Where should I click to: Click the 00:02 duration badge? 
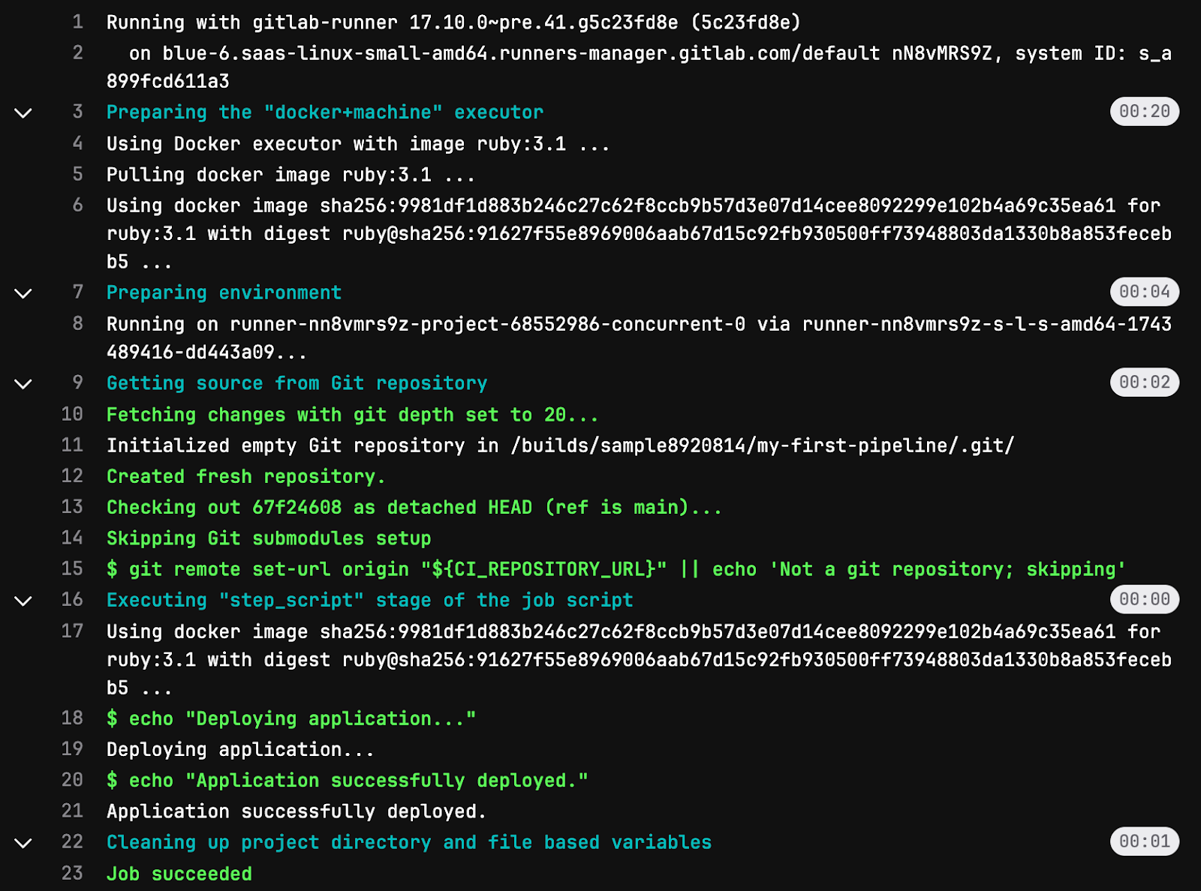pyautogui.click(x=1144, y=382)
